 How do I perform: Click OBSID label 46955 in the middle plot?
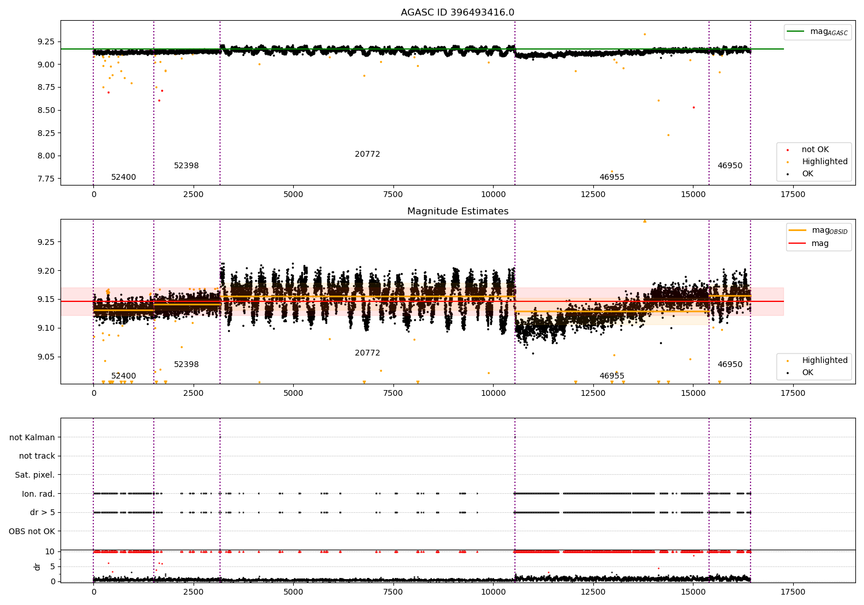pyautogui.click(x=612, y=376)
